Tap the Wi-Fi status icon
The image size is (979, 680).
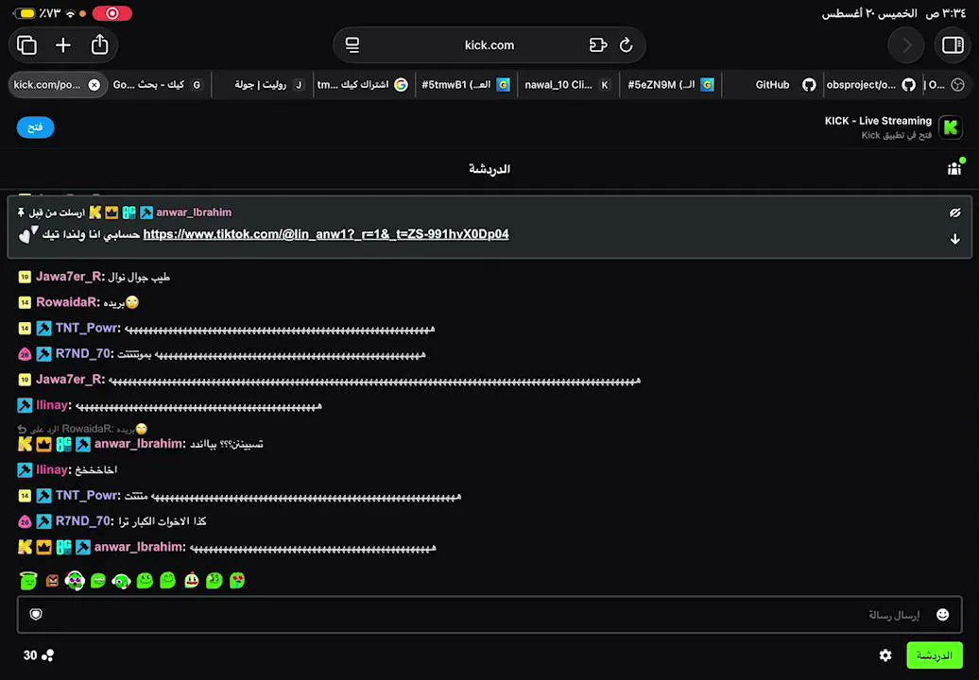click(71, 13)
